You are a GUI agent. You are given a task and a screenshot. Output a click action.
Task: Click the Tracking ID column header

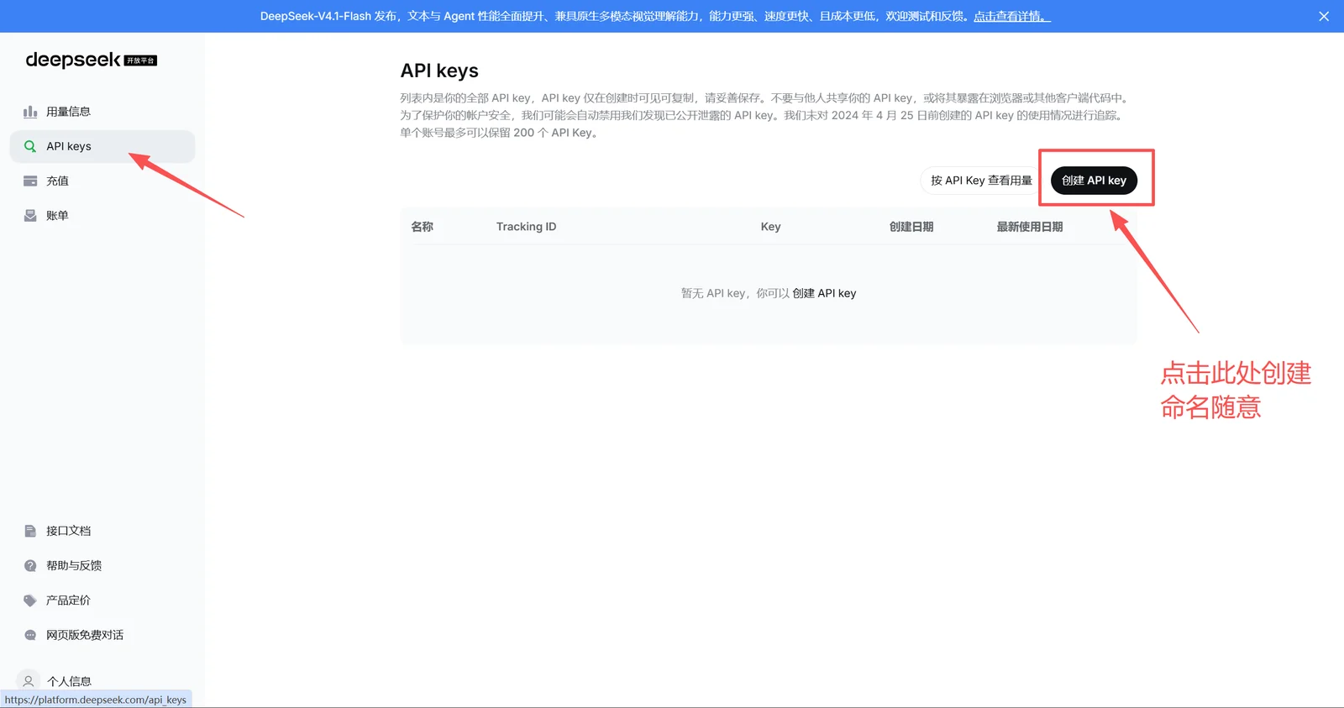coord(526,227)
